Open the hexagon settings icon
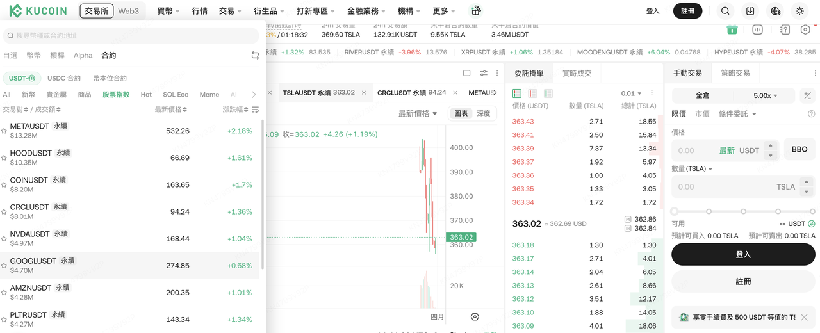The width and height of the screenshot is (820, 333). click(806, 29)
